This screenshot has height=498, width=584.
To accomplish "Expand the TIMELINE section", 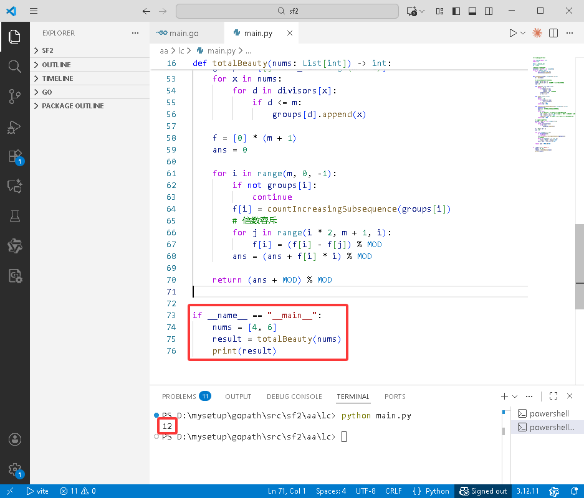I will (x=90, y=78).
